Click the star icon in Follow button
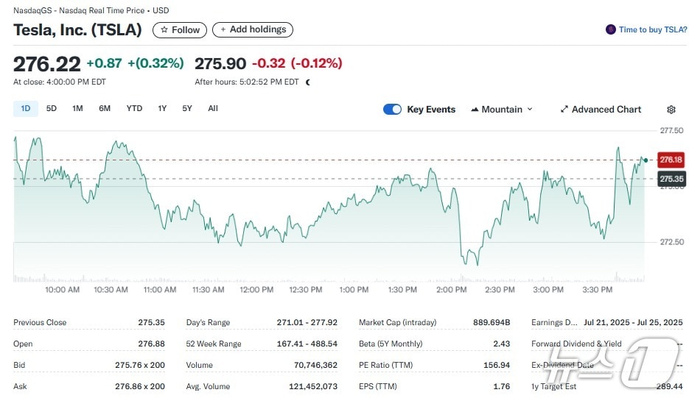The width and height of the screenshot is (689, 398). 164,30
